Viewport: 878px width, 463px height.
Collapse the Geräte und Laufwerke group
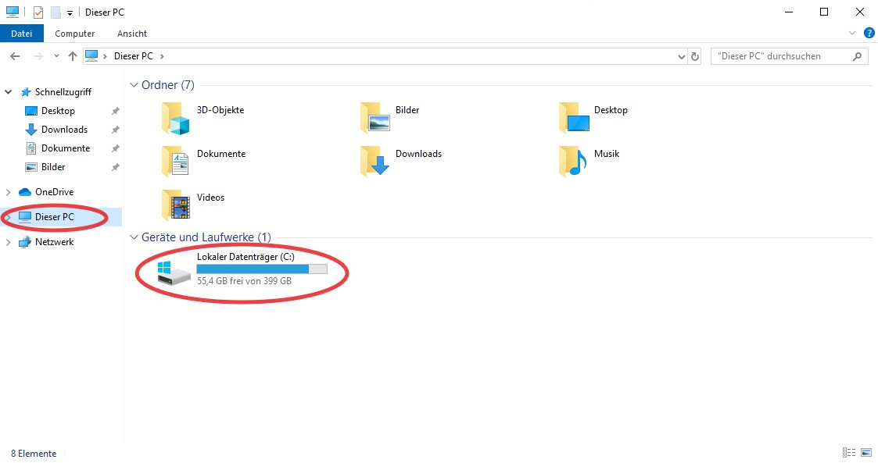tap(134, 237)
